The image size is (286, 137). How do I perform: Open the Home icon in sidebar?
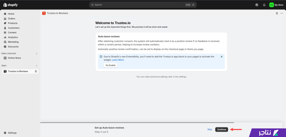pos(5,14)
